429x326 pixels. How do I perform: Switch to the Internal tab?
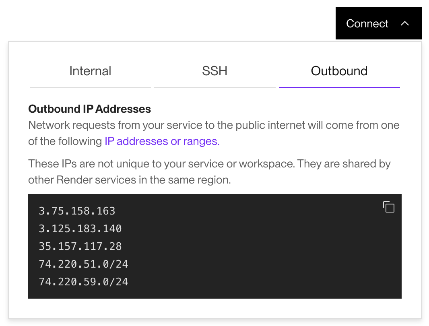(90, 71)
